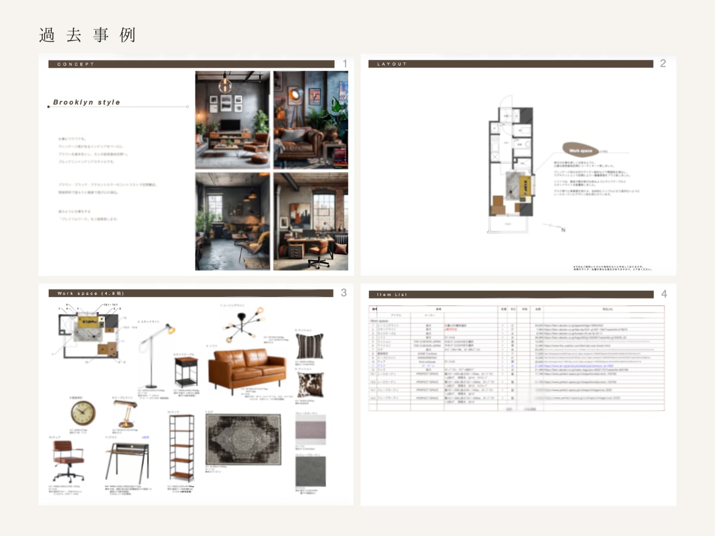Select the cowhide pattern cushion image
This screenshot has height=536, width=715.
coord(310,385)
